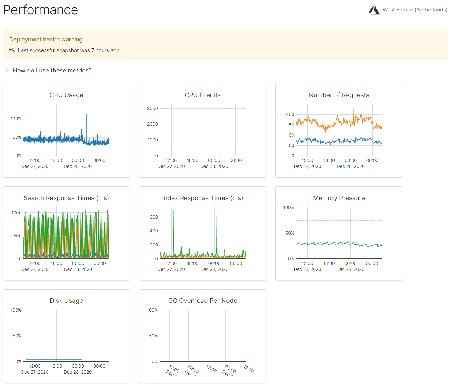
Task: Click the red dashed memory threshold line
Action: pos(339,220)
